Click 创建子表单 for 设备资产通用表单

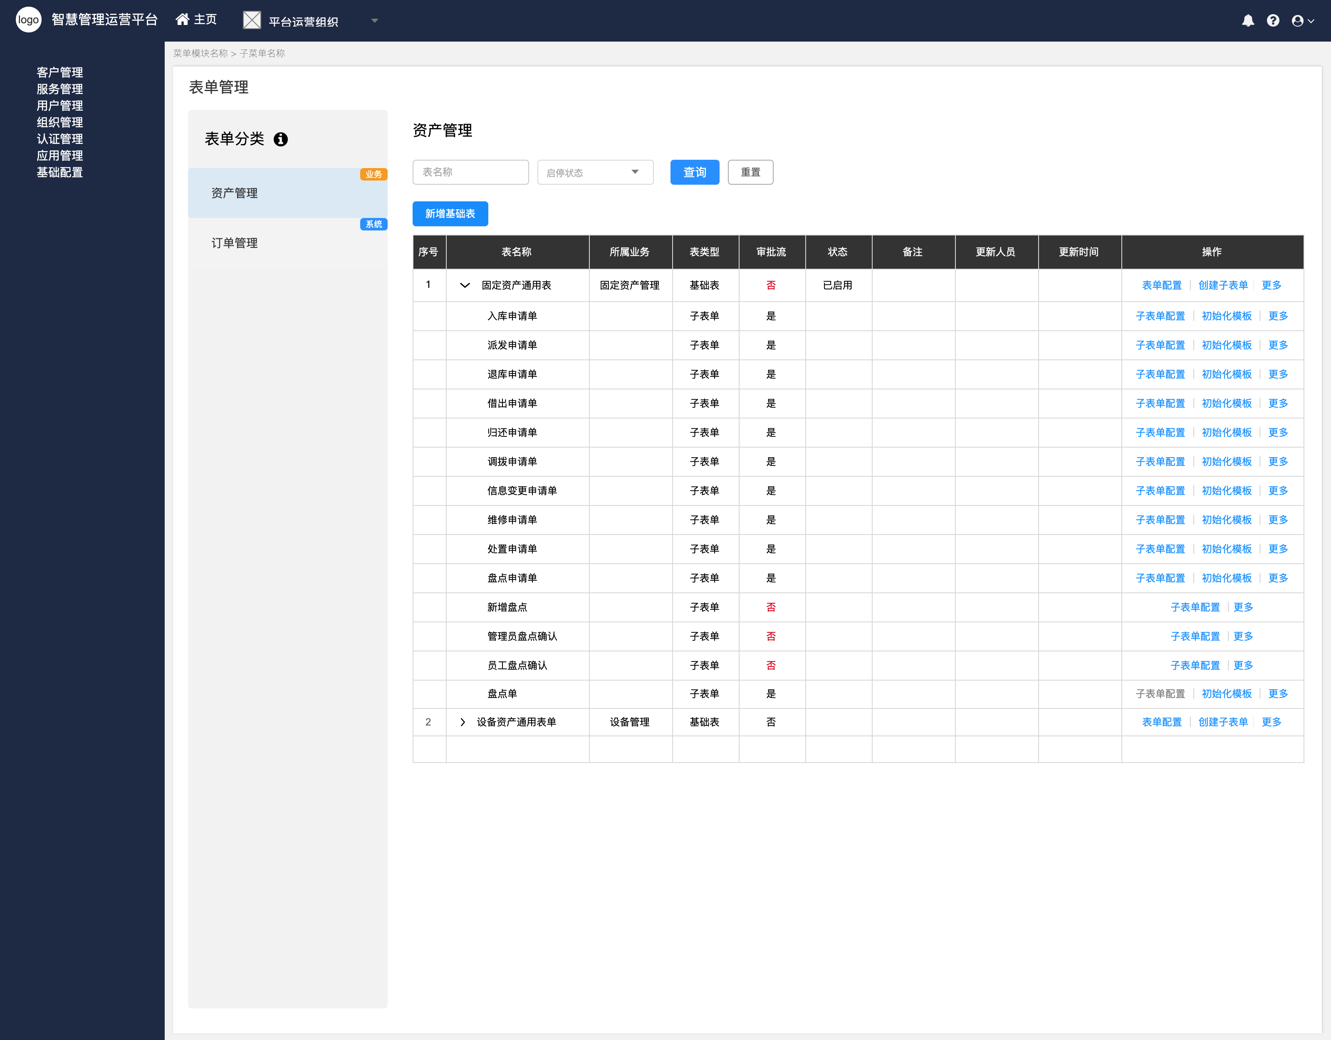1223,722
